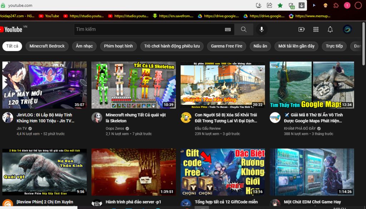Open the YouTube apps grid icon
Image resolution: width=366 pixels, height=209 pixels.
tap(316, 29)
